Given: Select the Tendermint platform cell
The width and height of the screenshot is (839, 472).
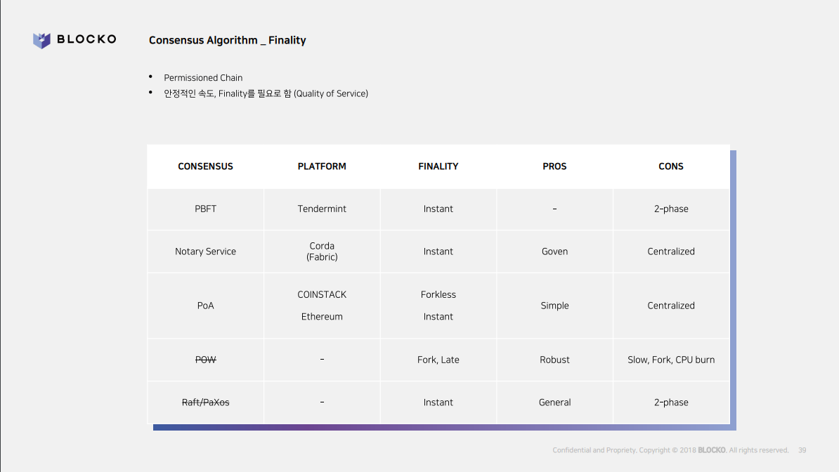Looking at the screenshot, I should tap(322, 209).
